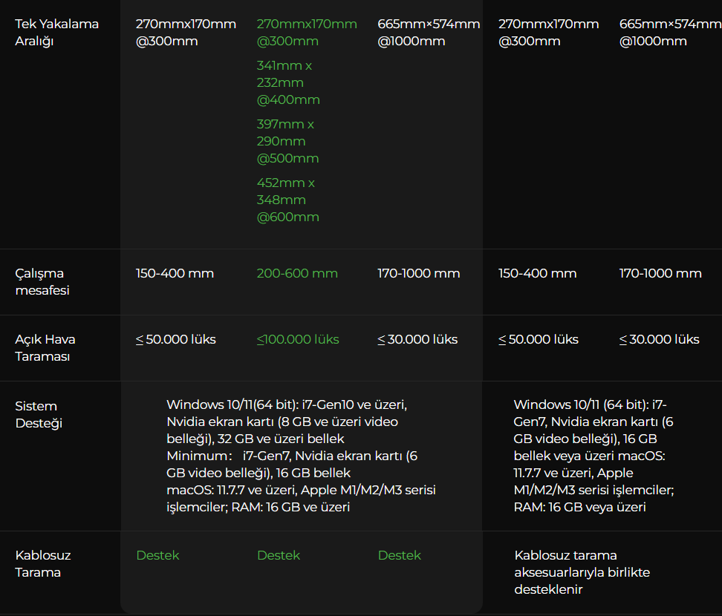This screenshot has width=722, height=616.
Task: Click the "341mm x 232mm @400mm" capture range
Action: (x=288, y=82)
